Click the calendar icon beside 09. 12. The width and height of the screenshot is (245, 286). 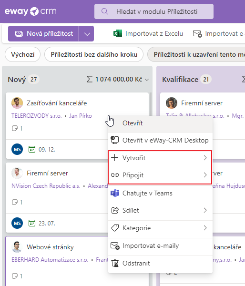pyautogui.click(x=32, y=149)
